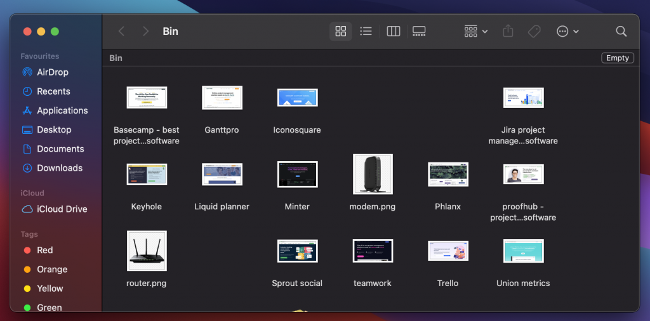Open the group-by dropdown
Screen dimensions: 650x321
(475, 31)
